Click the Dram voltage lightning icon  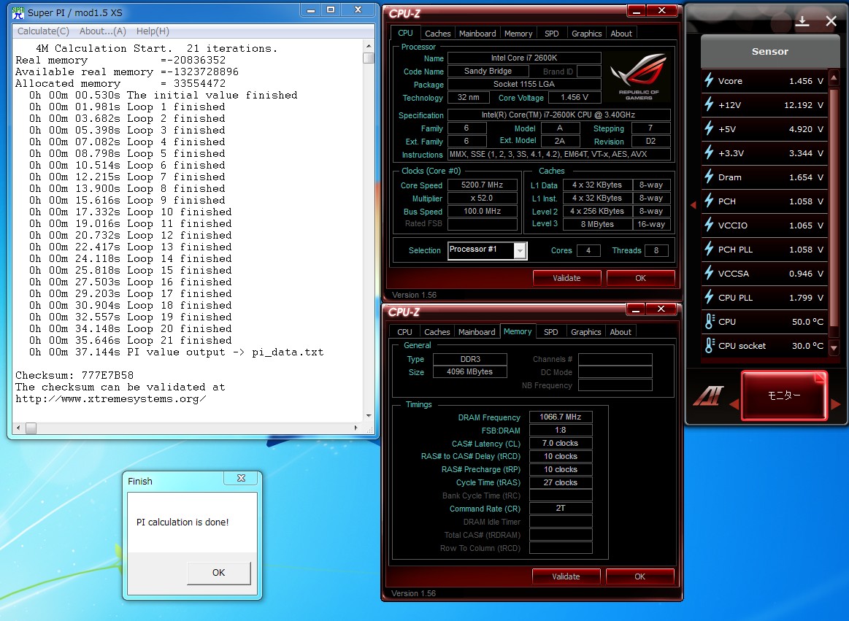coord(709,177)
